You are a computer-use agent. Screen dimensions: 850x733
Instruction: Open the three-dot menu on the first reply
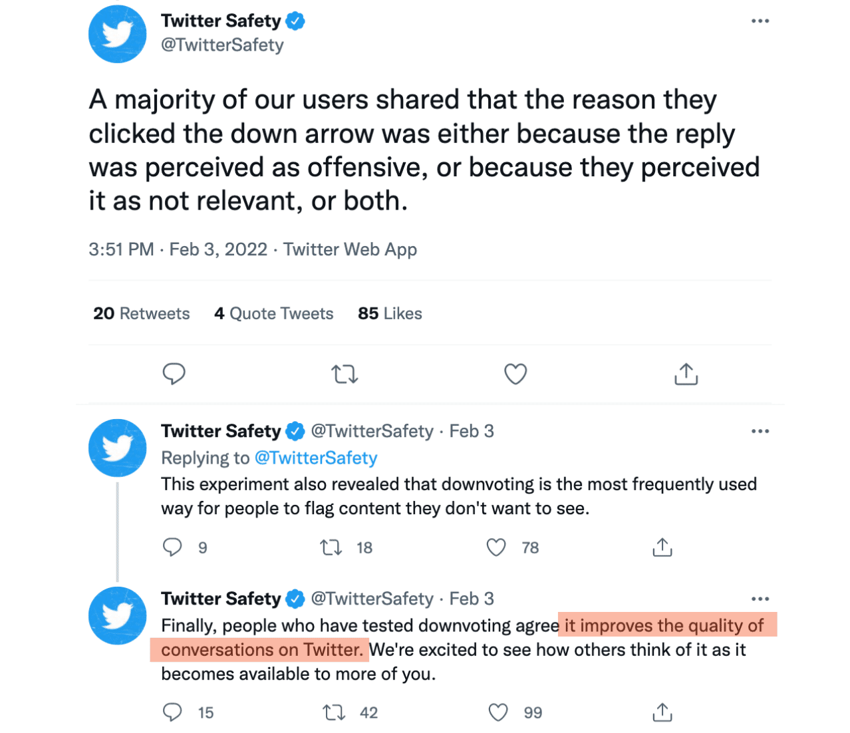pos(759,431)
